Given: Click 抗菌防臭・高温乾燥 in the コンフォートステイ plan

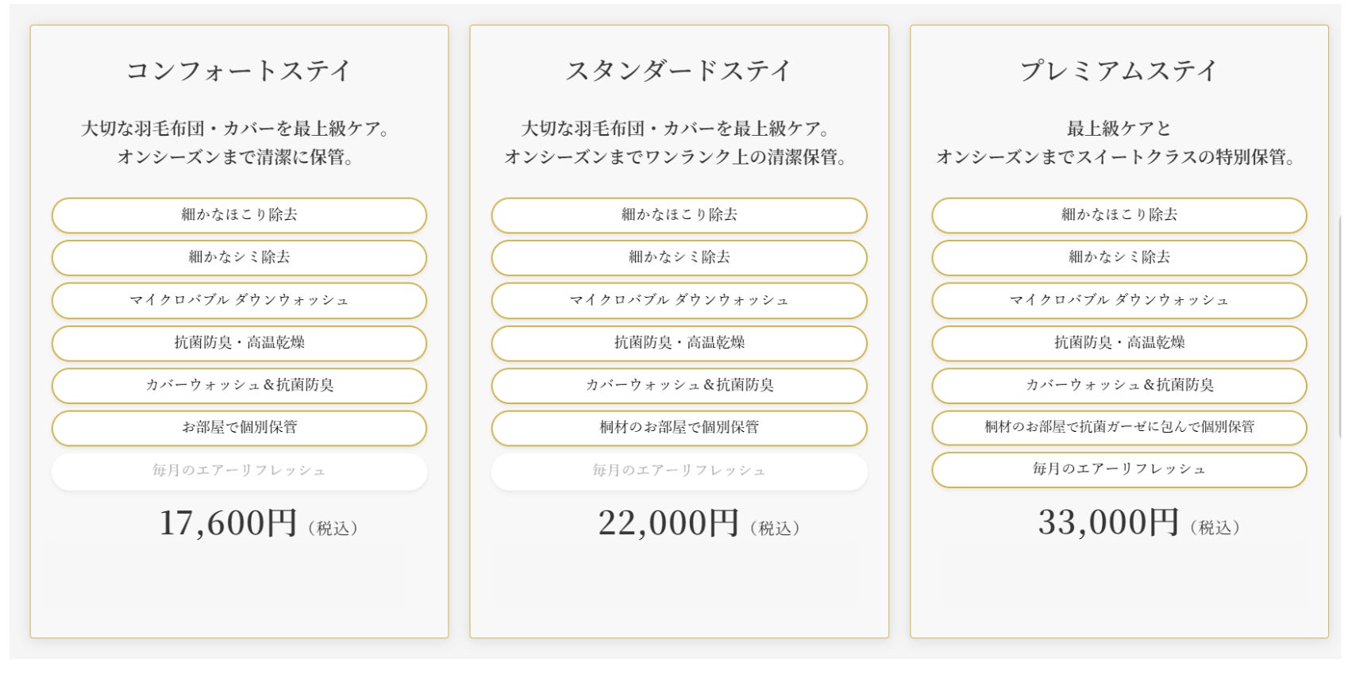Looking at the screenshot, I should [x=239, y=343].
